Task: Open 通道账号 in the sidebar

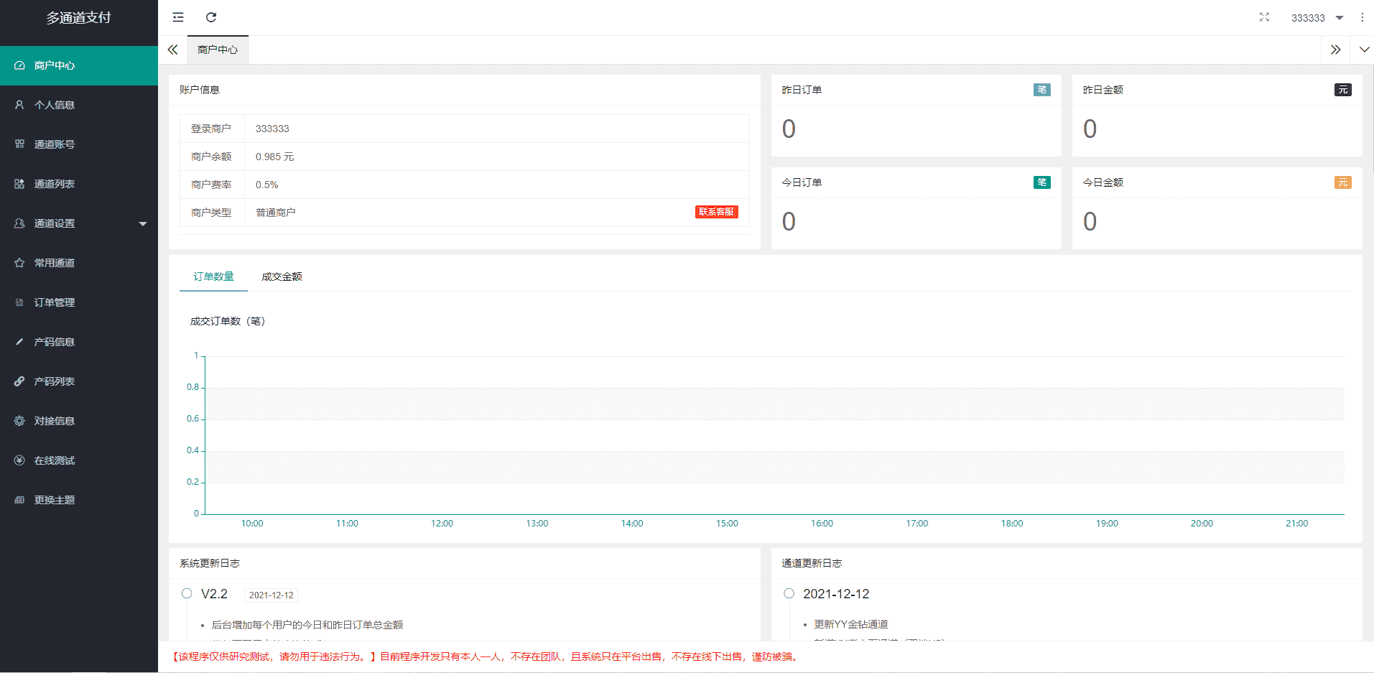Action: pyautogui.click(x=55, y=144)
